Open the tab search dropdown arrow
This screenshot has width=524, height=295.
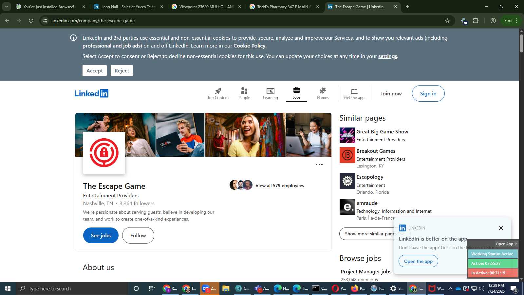6,7
